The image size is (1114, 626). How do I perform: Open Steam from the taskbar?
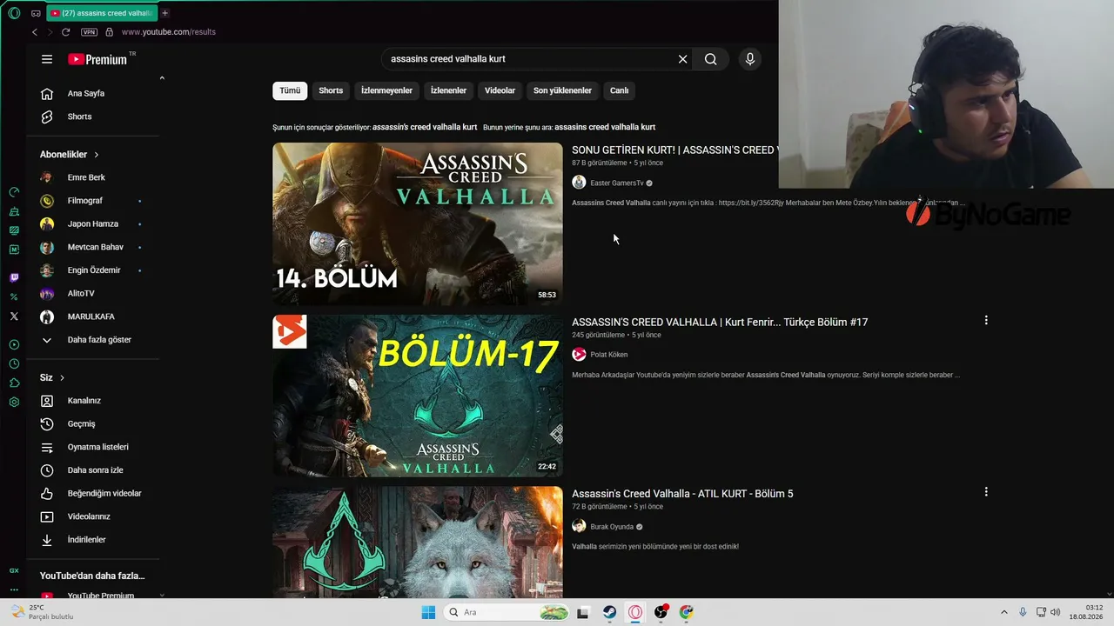pos(609,612)
